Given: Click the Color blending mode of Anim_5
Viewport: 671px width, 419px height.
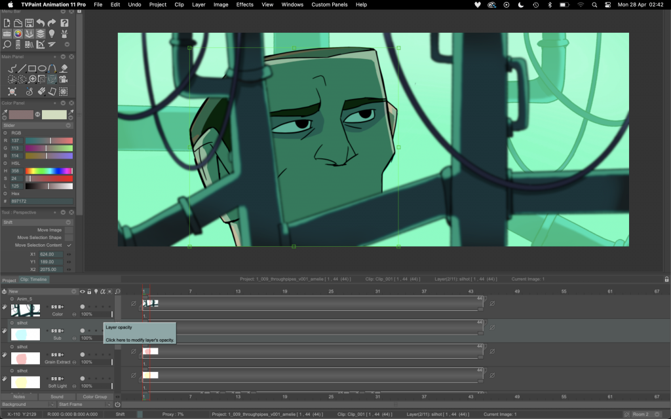Looking at the screenshot, I should (x=58, y=314).
